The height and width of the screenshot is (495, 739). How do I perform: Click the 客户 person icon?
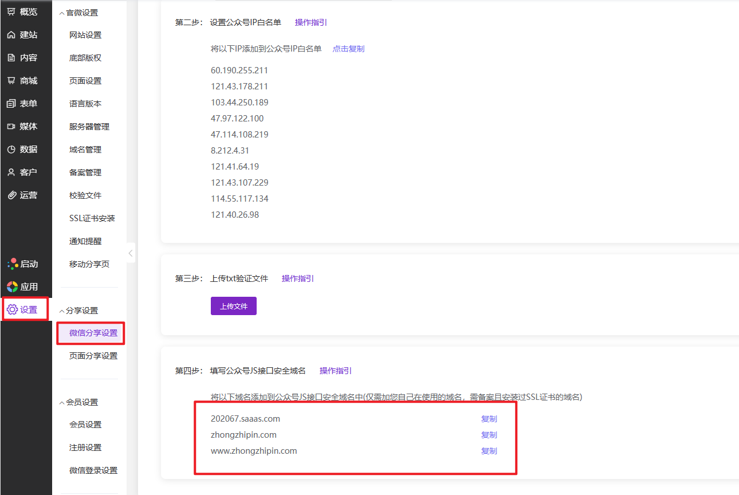click(11, 172)
